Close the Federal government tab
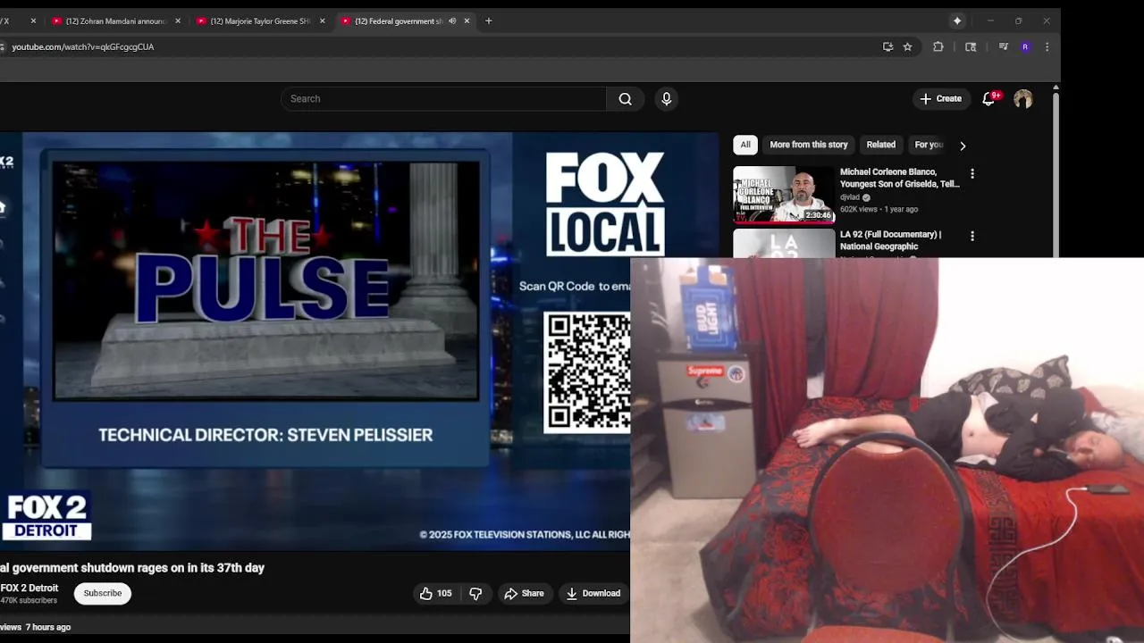This screenshot has height=643, width=1144. [x=467, y=21]
